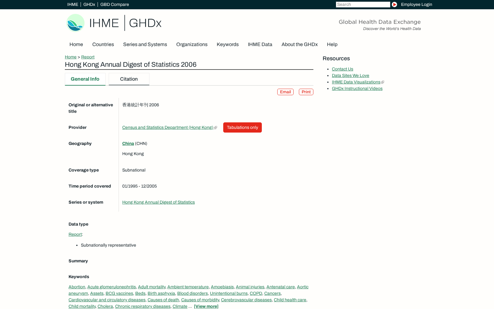This screenshot has height=309, width=494.
Task: Switch to the Citation tab
Action: (129, 79)
